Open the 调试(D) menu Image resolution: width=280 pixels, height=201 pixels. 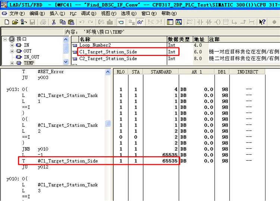pyautogui.click(x=89, y=13)
